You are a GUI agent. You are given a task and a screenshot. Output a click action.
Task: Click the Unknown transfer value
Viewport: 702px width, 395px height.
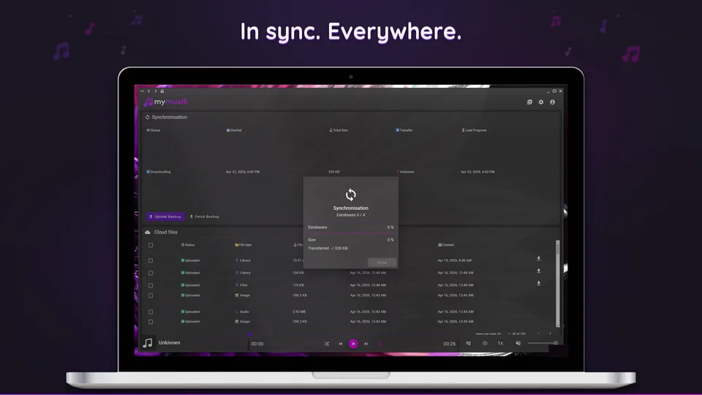(405, 172)
